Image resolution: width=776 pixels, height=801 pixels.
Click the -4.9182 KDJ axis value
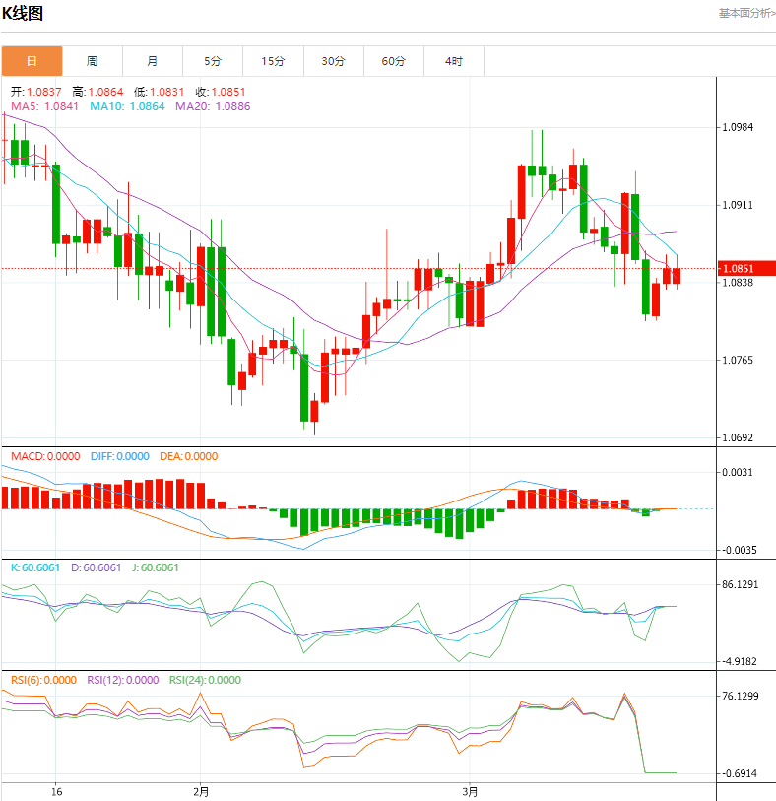[740, 661]
